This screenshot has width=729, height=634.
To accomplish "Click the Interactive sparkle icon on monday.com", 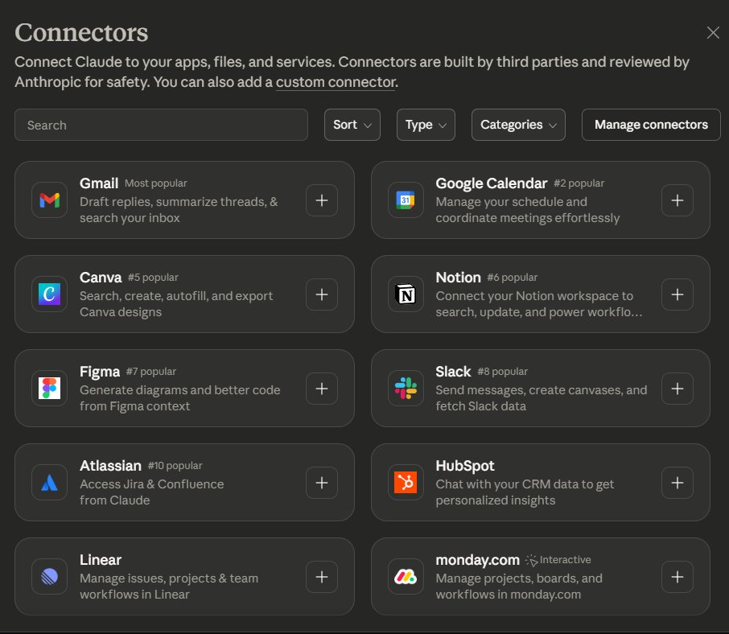I will coord(531,560).
